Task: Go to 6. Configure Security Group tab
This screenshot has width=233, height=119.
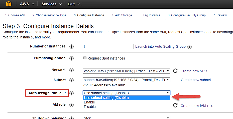Action: 187,15
